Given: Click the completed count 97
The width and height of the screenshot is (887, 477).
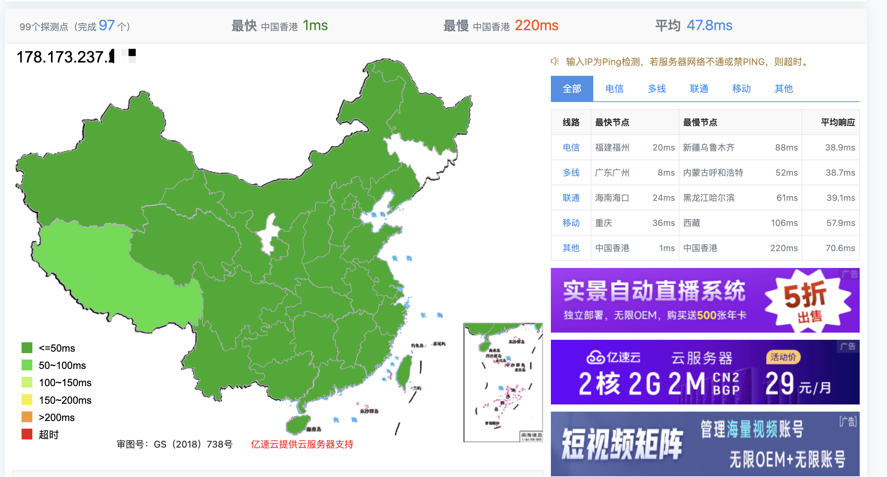Looking at the screenshot, I should coord(107,26).
